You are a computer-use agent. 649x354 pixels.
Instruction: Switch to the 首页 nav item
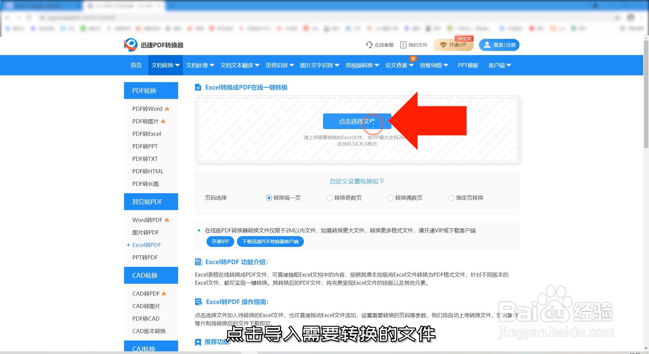click(x=136, y=65)
